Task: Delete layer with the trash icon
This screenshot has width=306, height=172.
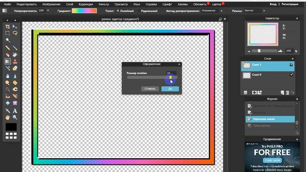Action: (x=287, y=93)
